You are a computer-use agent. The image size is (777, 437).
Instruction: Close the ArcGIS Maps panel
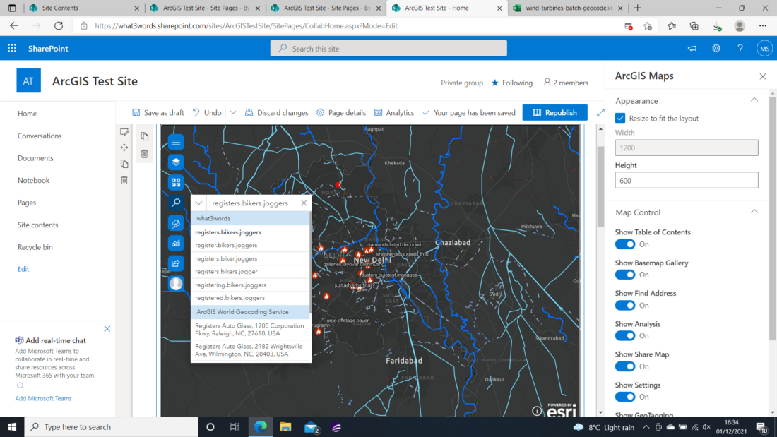point(763,76)
